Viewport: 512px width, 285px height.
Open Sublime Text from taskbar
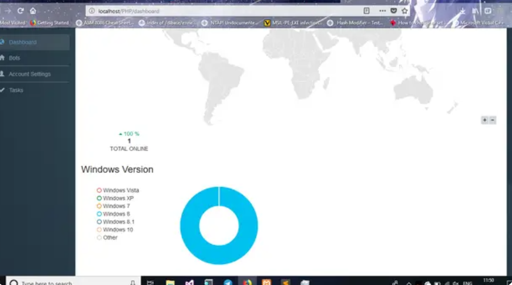[x=286, y=282]
